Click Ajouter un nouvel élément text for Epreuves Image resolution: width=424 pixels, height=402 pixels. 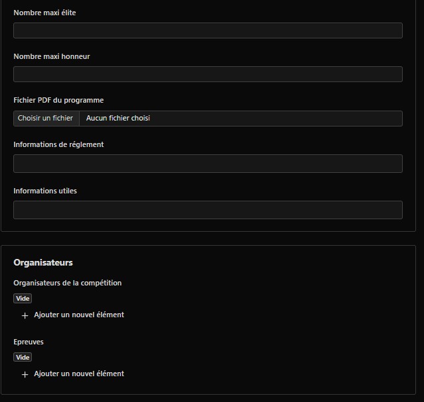tap(79, 374)
